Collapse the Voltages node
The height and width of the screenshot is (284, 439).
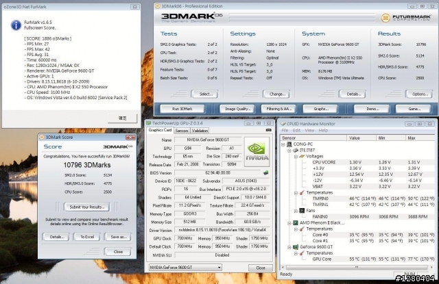pos(296,157)
